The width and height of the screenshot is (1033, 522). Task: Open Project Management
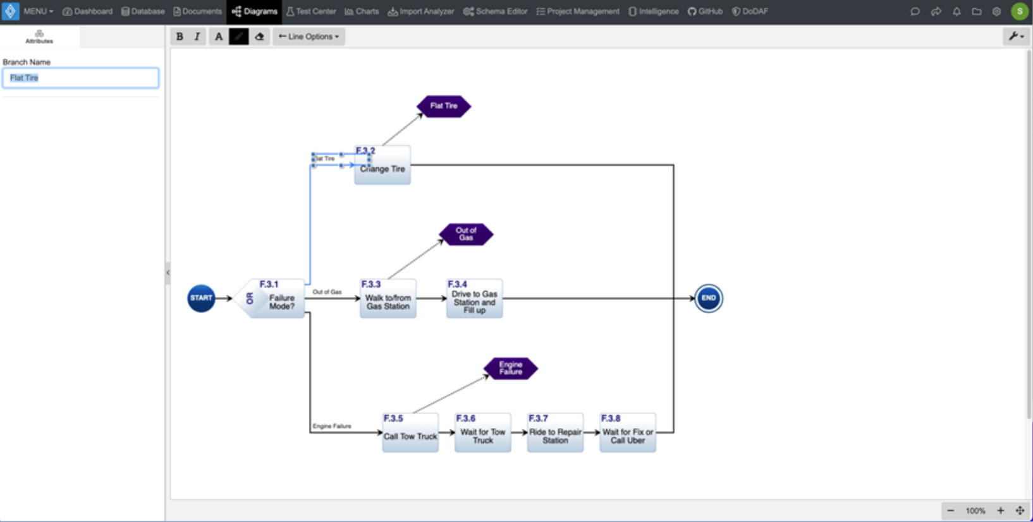pyautogui.click(x=578, y=11)
